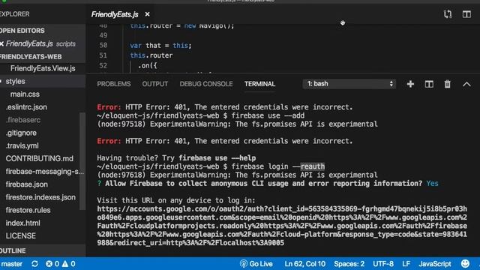
Task: Split the terminal panel
Action: (429, 84)
